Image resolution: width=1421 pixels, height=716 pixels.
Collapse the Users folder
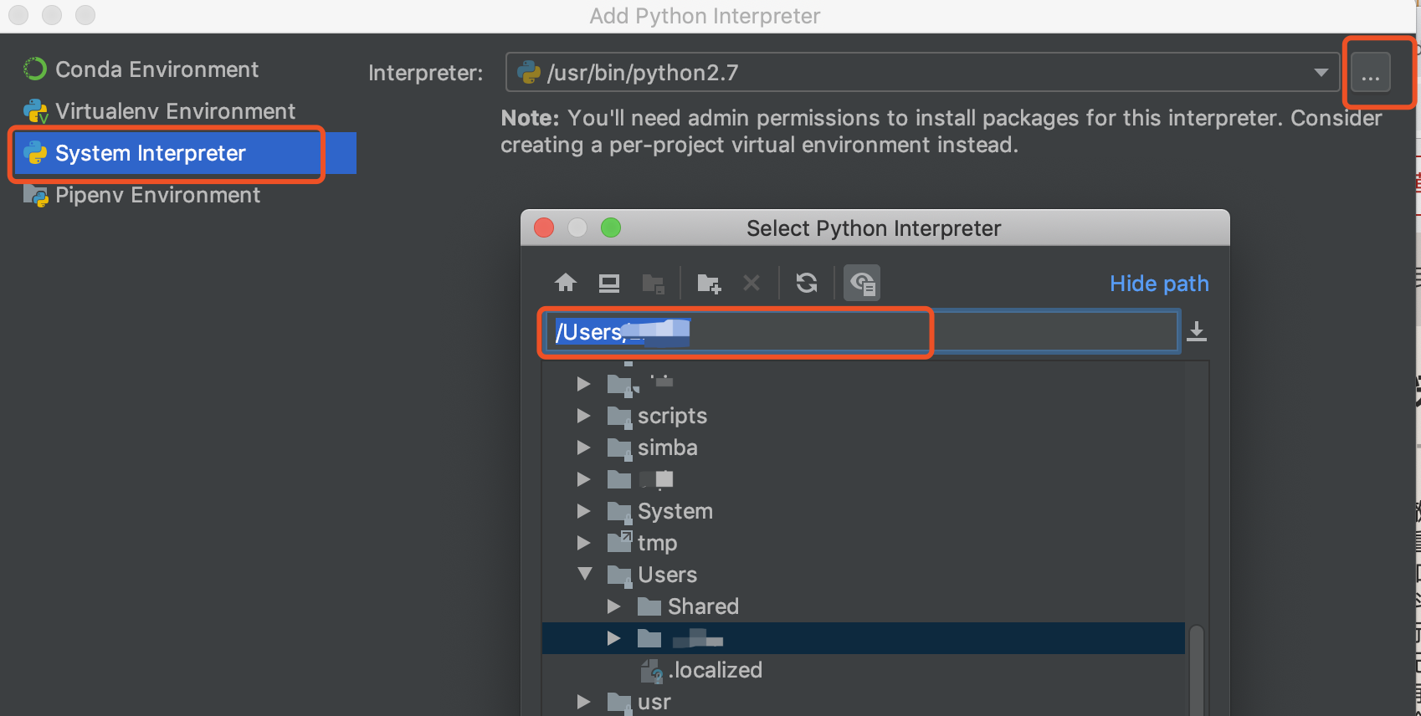[x=585, y=574]
